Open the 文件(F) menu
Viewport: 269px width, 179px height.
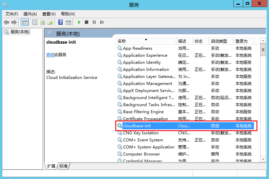click(x=12, y=14)
